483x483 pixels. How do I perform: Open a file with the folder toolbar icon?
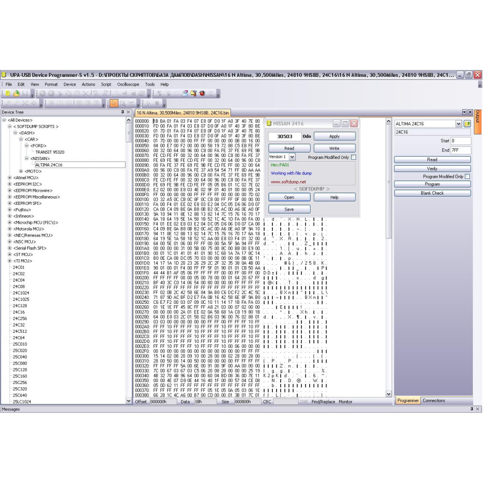click(16, 93)
